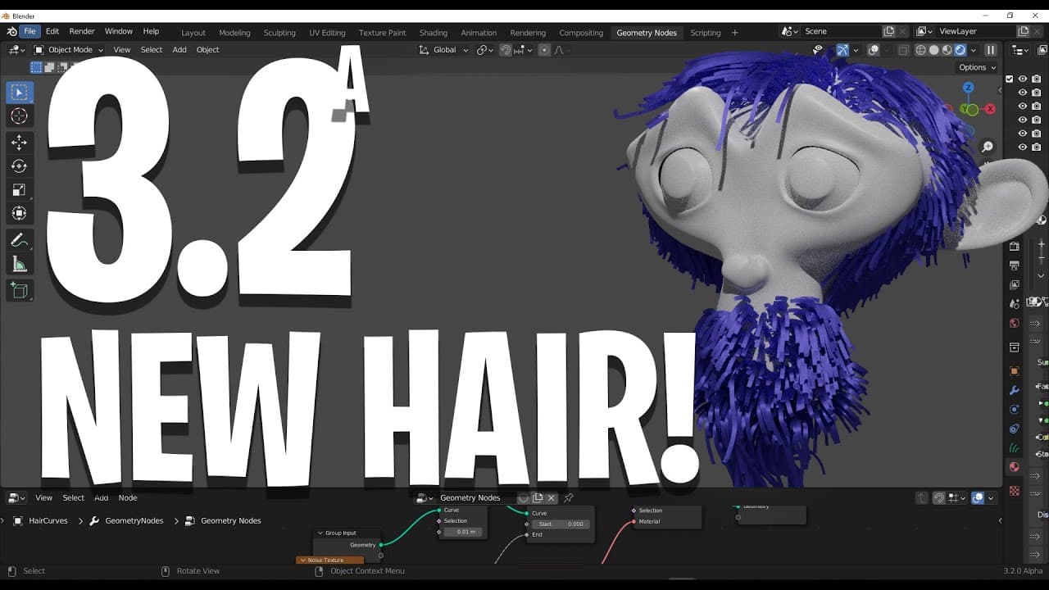Switch to Solid viewport shading

(933, 50)
